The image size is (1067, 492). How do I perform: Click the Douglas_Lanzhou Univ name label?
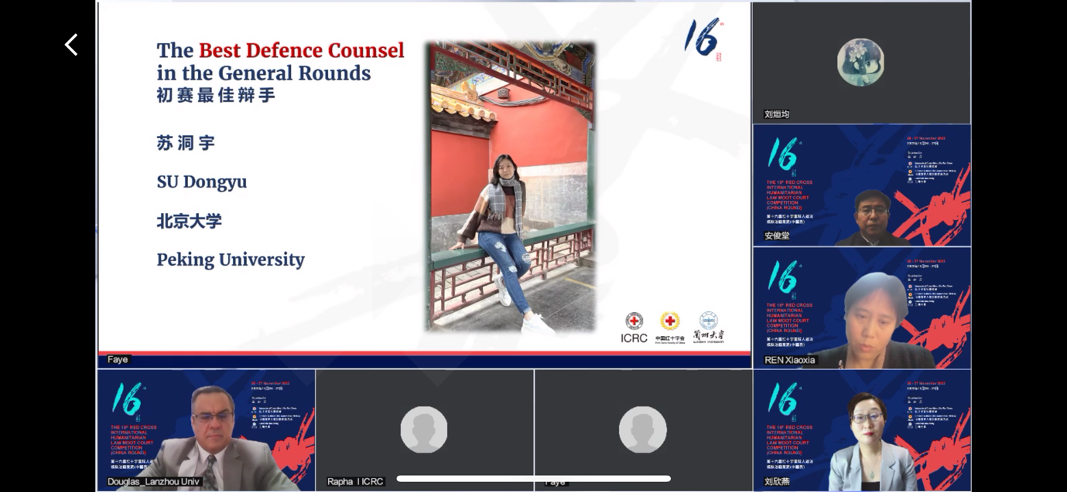153,482
